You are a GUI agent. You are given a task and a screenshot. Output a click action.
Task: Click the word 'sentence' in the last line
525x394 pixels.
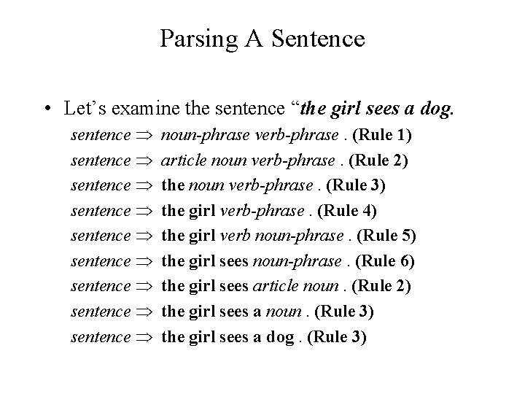tap(101, 337)
